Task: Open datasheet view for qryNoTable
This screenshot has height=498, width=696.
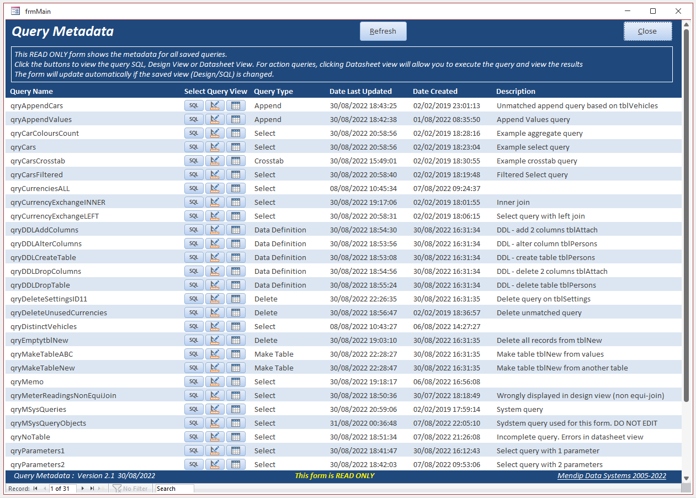Action: [236, 437]
